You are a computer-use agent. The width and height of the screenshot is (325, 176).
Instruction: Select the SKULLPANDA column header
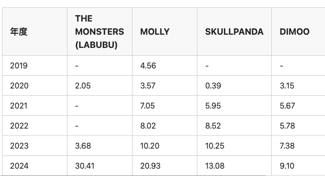click(234, 32)
